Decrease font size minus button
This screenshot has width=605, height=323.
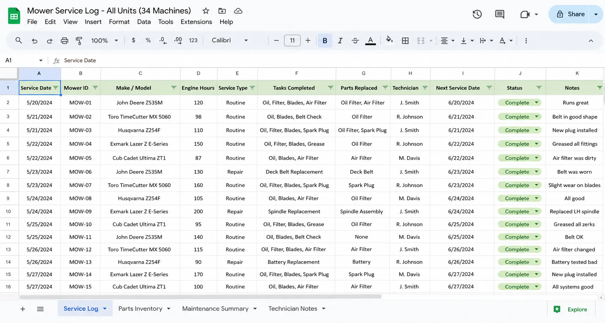pos(276,41)
